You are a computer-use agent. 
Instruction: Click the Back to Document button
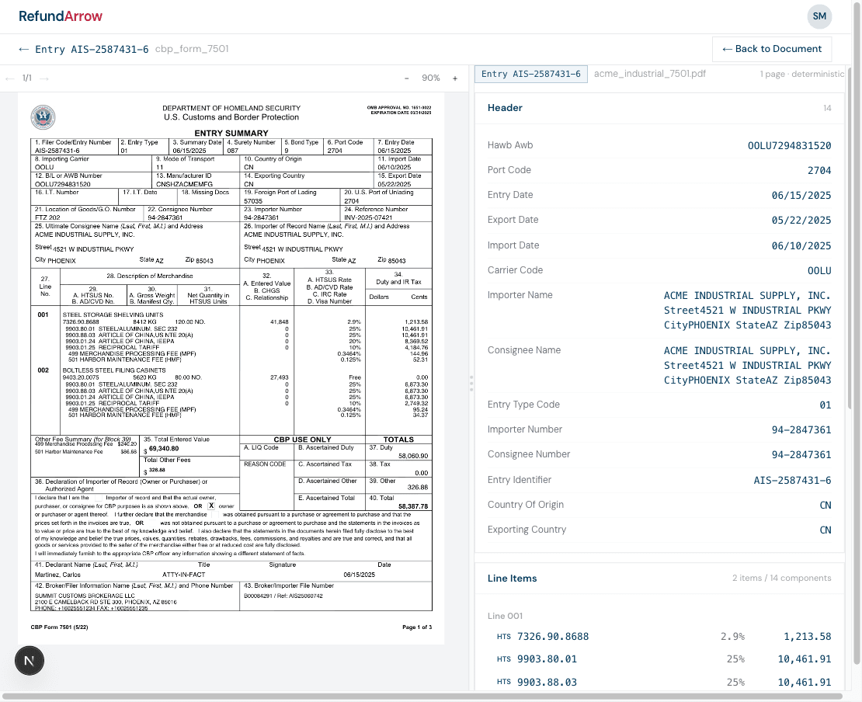tap(772, 49)
